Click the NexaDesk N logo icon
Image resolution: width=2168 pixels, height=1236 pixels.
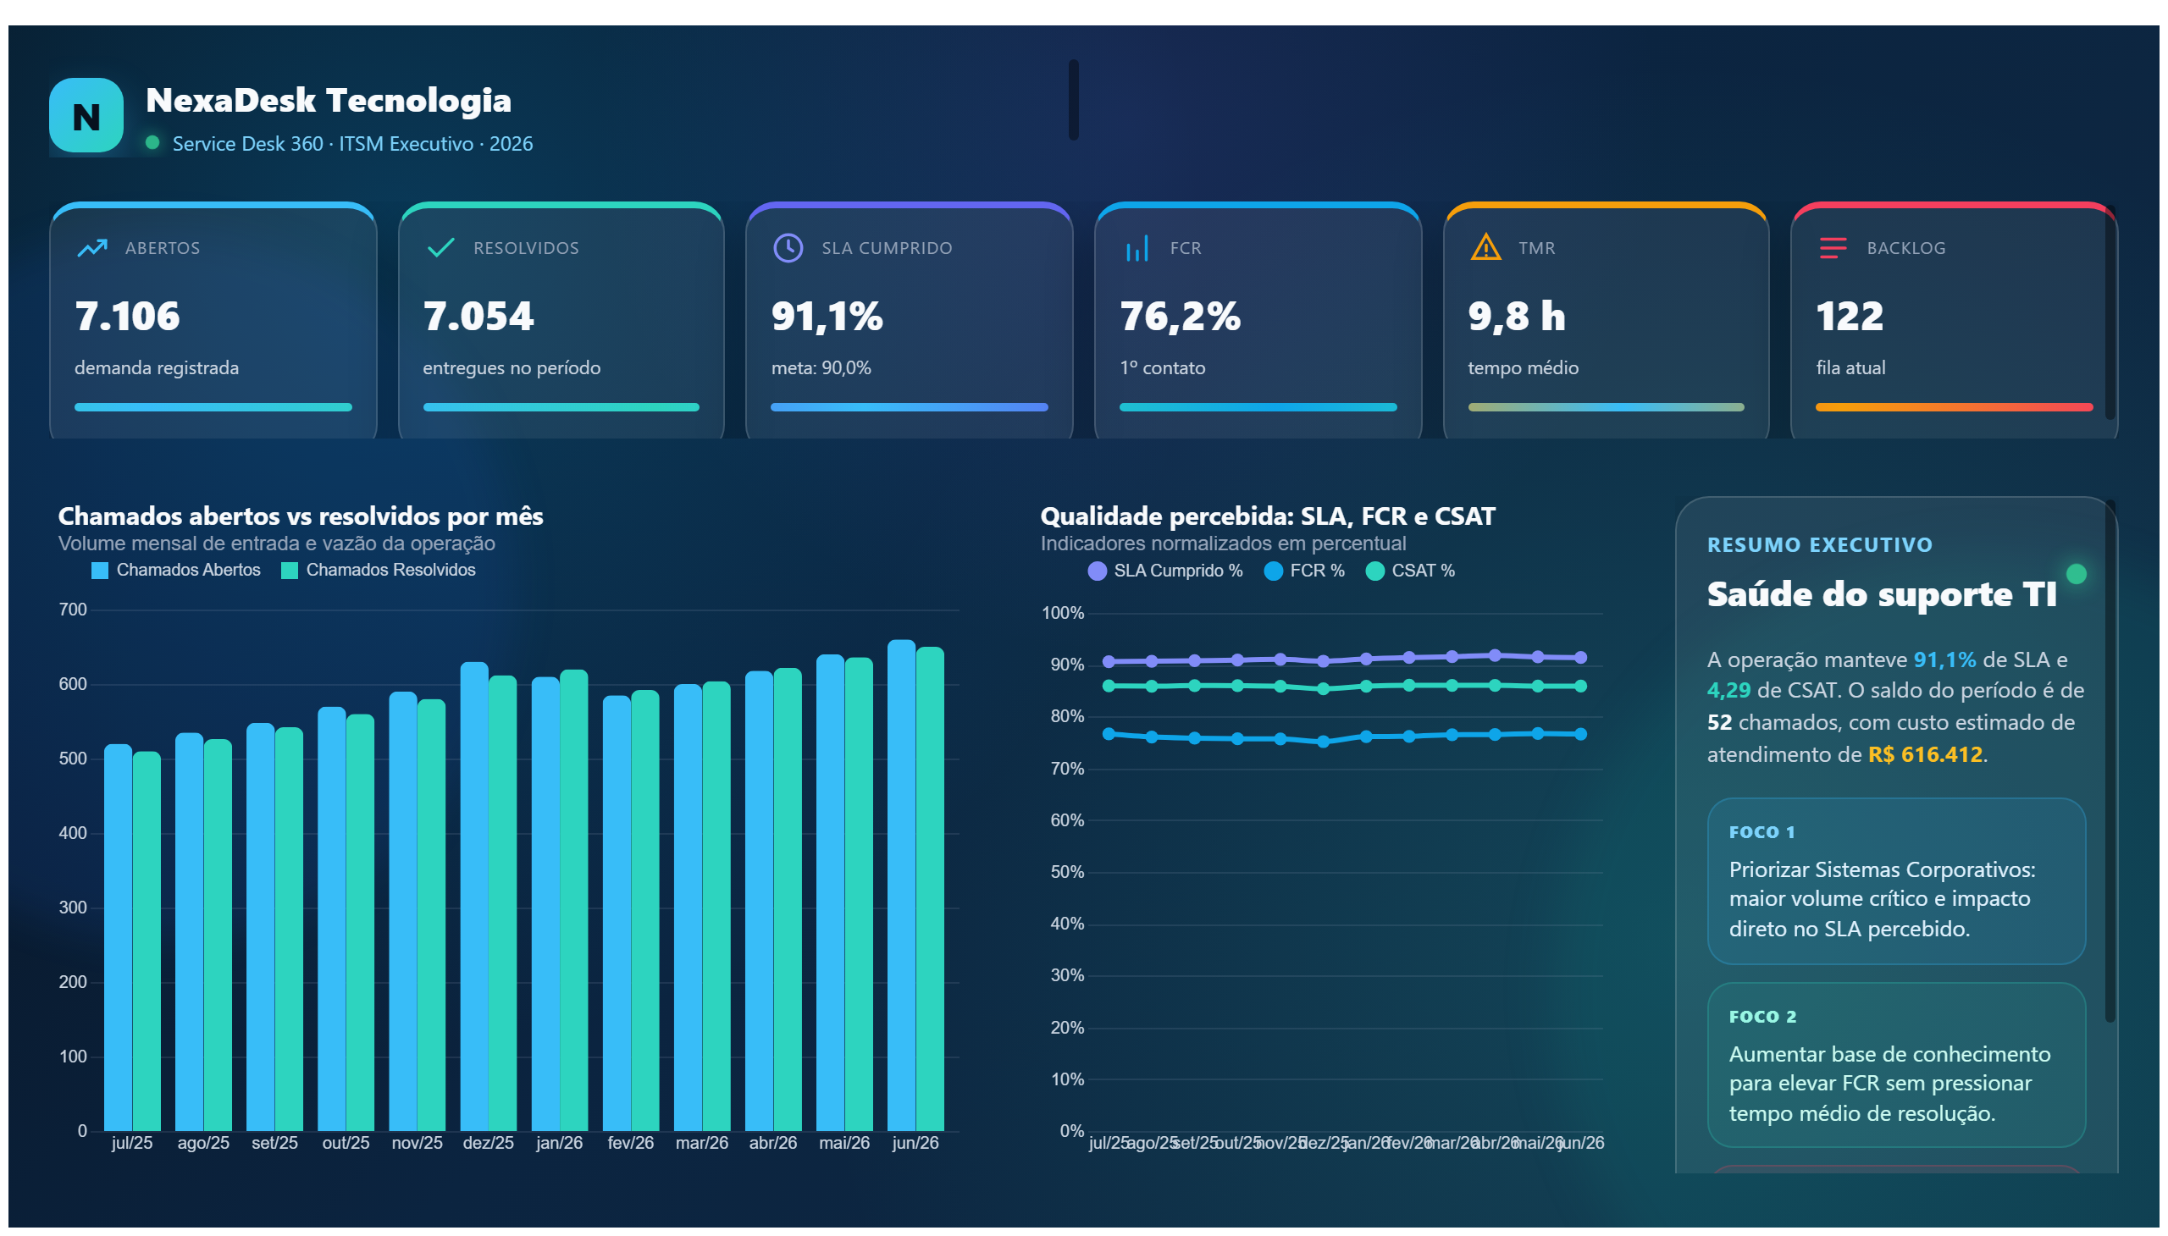[86, 115]
